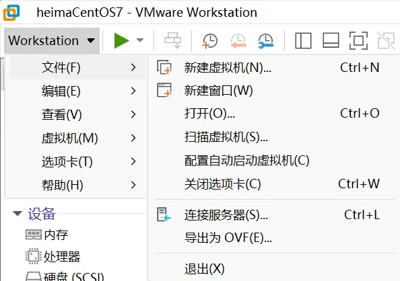400x281 pixels.
Task: Select 连接服务器(S)... menu entry
Action: (274, 214)
